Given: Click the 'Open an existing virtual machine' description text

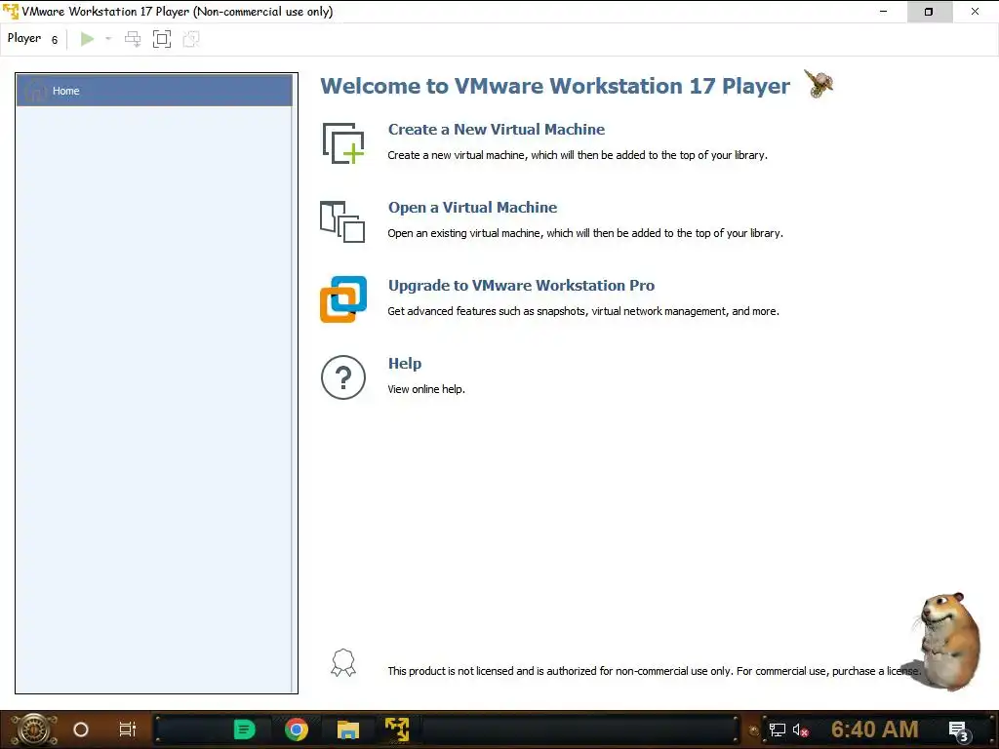Looking at the screenshot, I should coord(585,233).
